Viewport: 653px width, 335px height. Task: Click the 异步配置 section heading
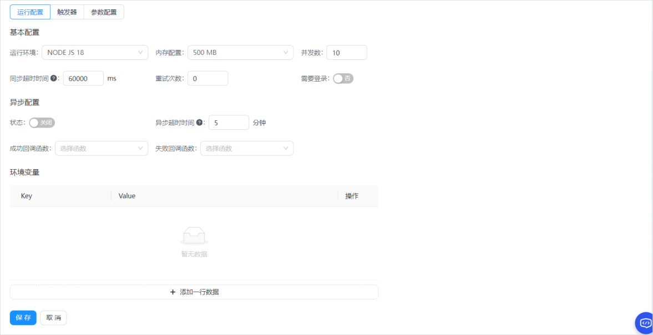coord(24,103)
